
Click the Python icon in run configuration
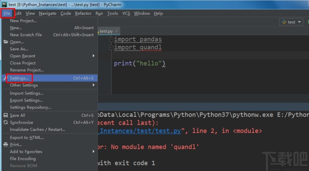(x=284, y=22)
